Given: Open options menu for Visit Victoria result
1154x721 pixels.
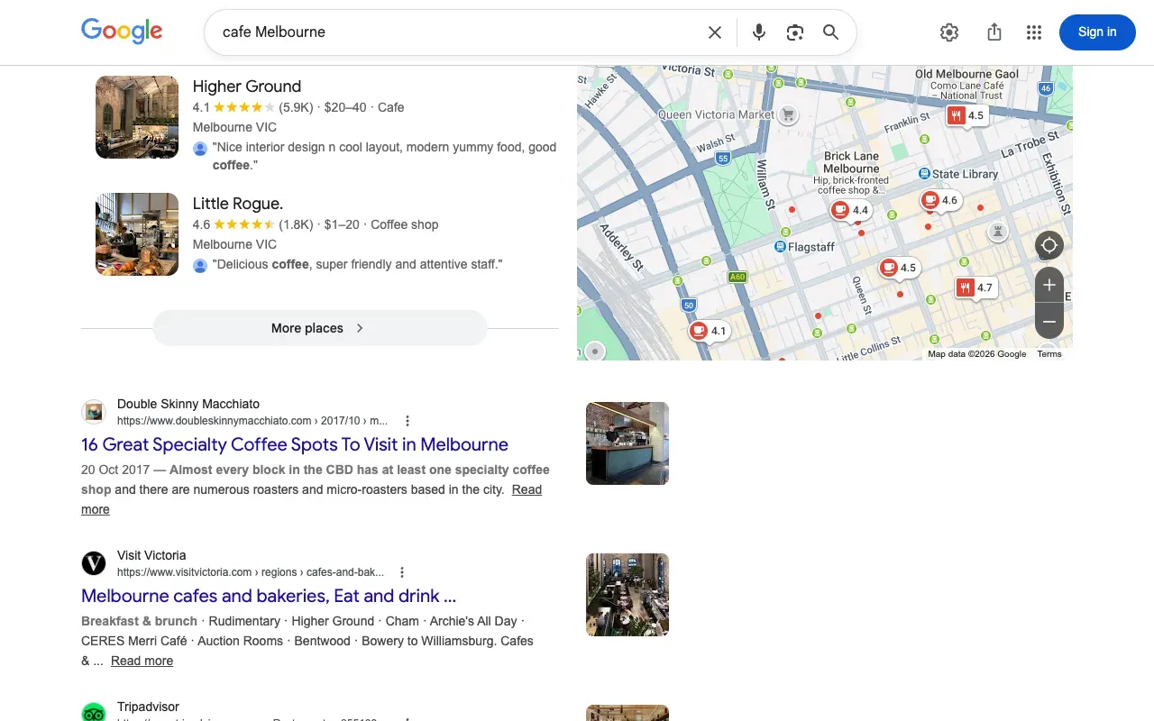Looking at the screenshot, I should (402, 572).
